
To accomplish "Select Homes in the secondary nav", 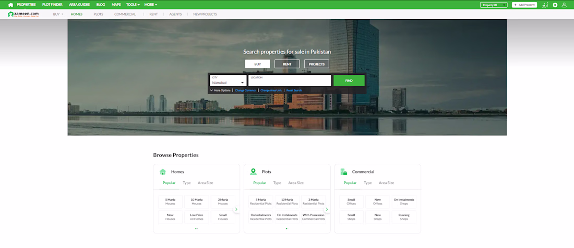I will pyautogui.click(x=77, y=14).
